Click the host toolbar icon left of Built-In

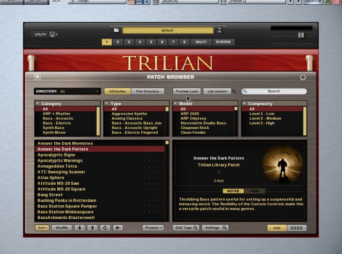pos(156,2)
